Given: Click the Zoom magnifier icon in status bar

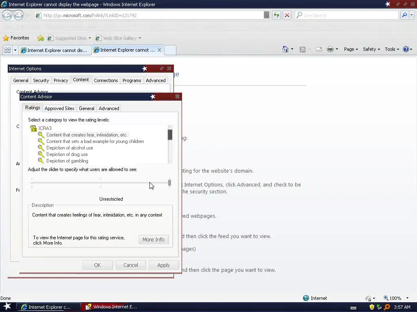Looking at the screenshot, I should (386, 298).
